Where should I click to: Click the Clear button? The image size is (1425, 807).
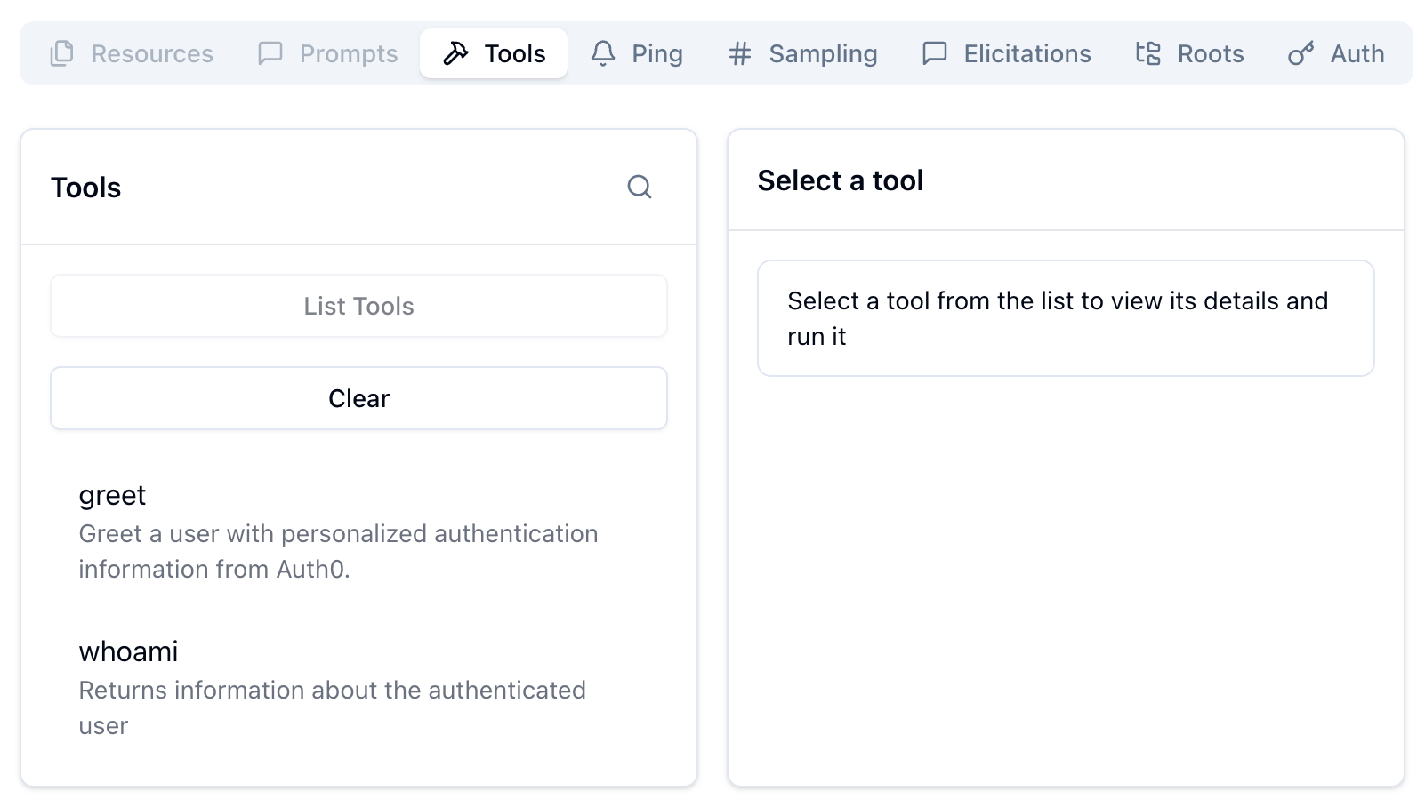(x=358, y=398)
